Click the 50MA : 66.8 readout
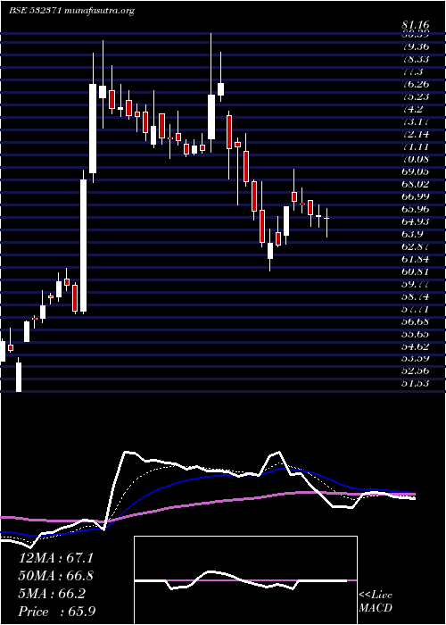Viewport: 446px width, 625px height. pyautogui.click(x=56, y=576)
